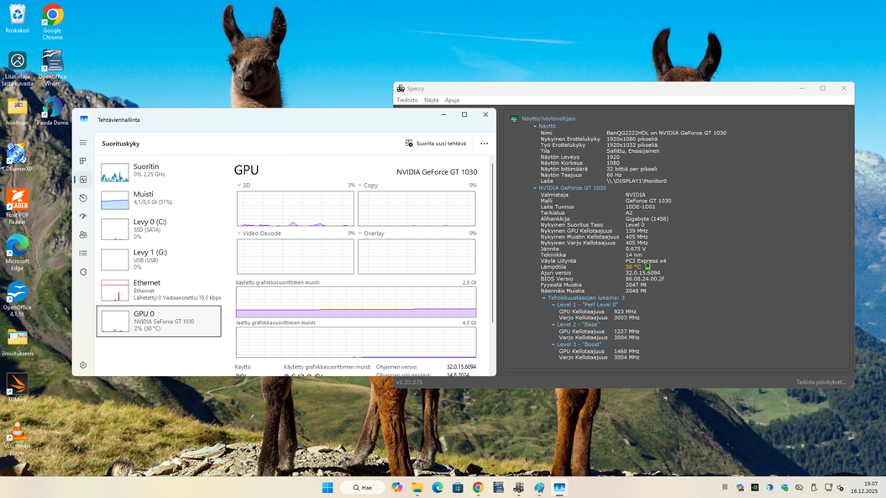Open Task Manager settings gear icon
Image resolution: width=886 pixels, height=498 pixels.
click(x=83, y=365)
